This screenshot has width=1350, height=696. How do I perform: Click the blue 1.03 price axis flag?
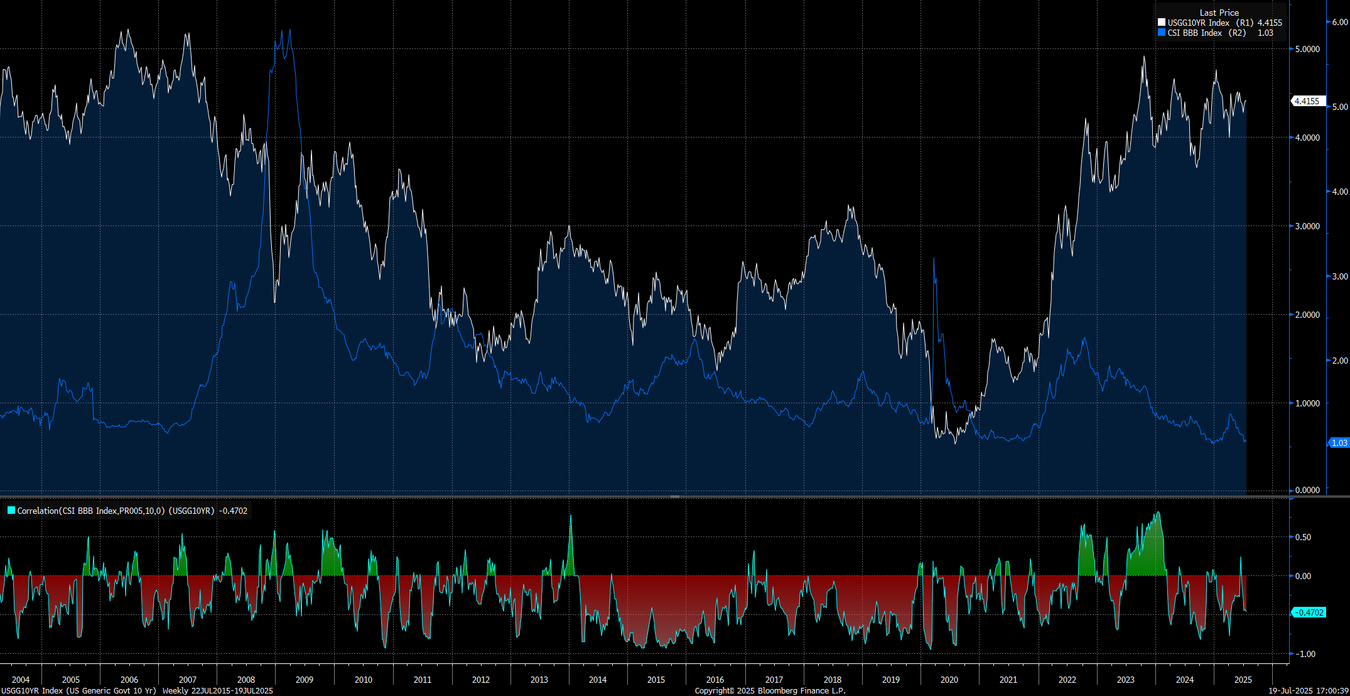[x=1339, y=443]
